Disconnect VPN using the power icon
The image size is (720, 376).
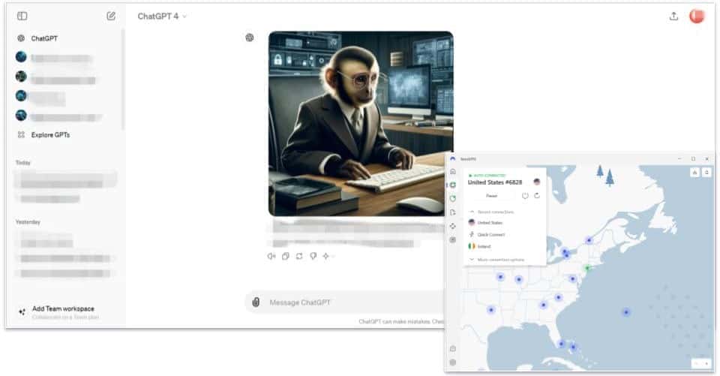point(525,196)
